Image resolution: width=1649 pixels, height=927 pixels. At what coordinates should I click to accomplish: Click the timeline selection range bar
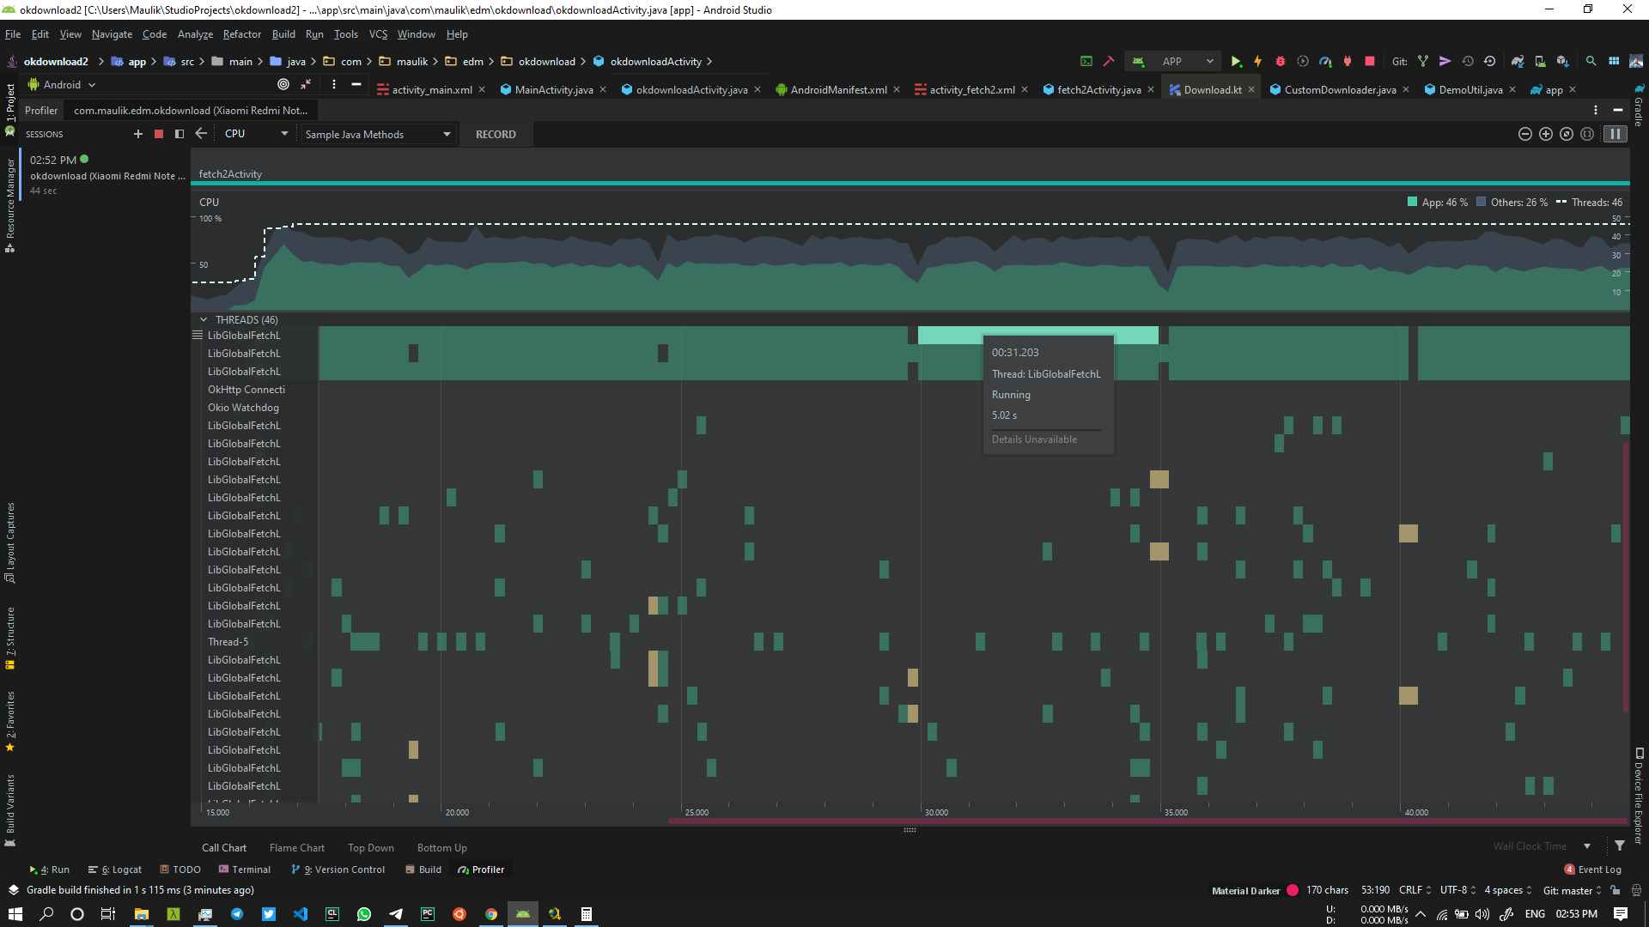coord(1147,821)
